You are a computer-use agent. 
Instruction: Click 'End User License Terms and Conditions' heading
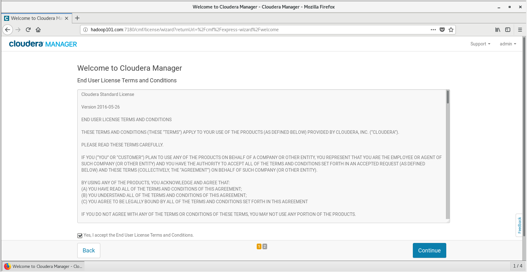pyautogui.click(x=127, y=80)
